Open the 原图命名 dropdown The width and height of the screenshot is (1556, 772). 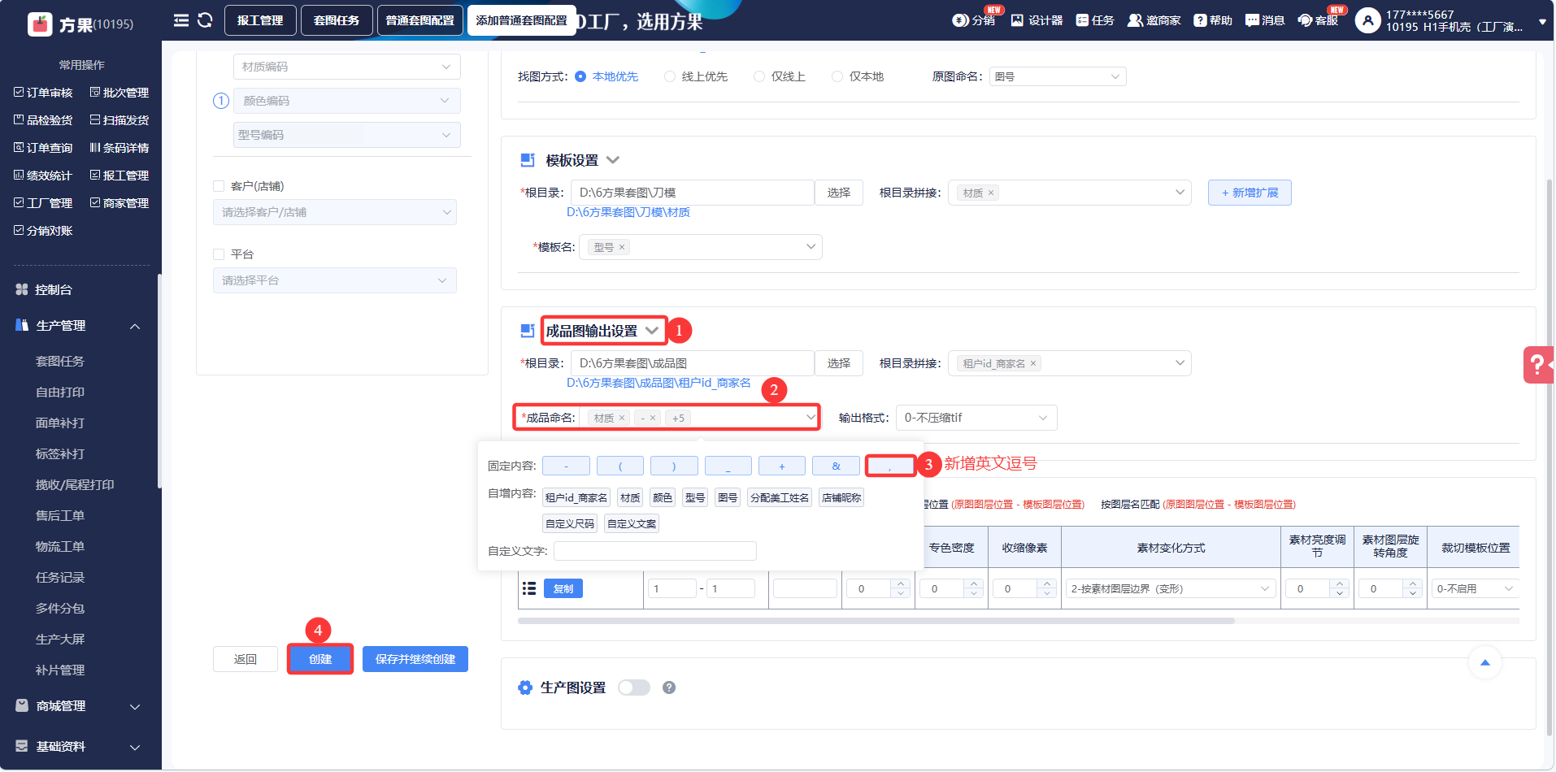click(x=1058, y=76)
